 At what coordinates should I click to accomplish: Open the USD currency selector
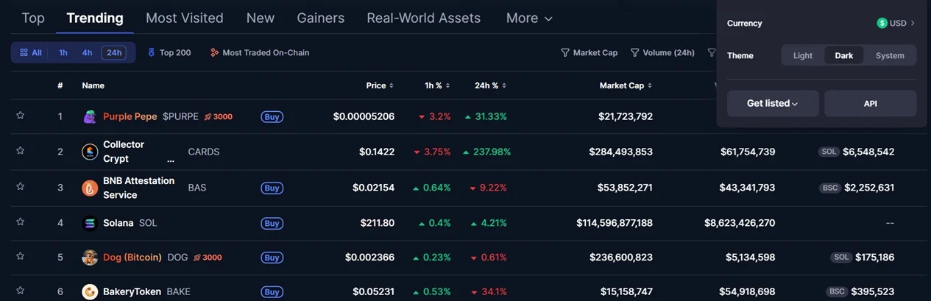tap(896, 24)
